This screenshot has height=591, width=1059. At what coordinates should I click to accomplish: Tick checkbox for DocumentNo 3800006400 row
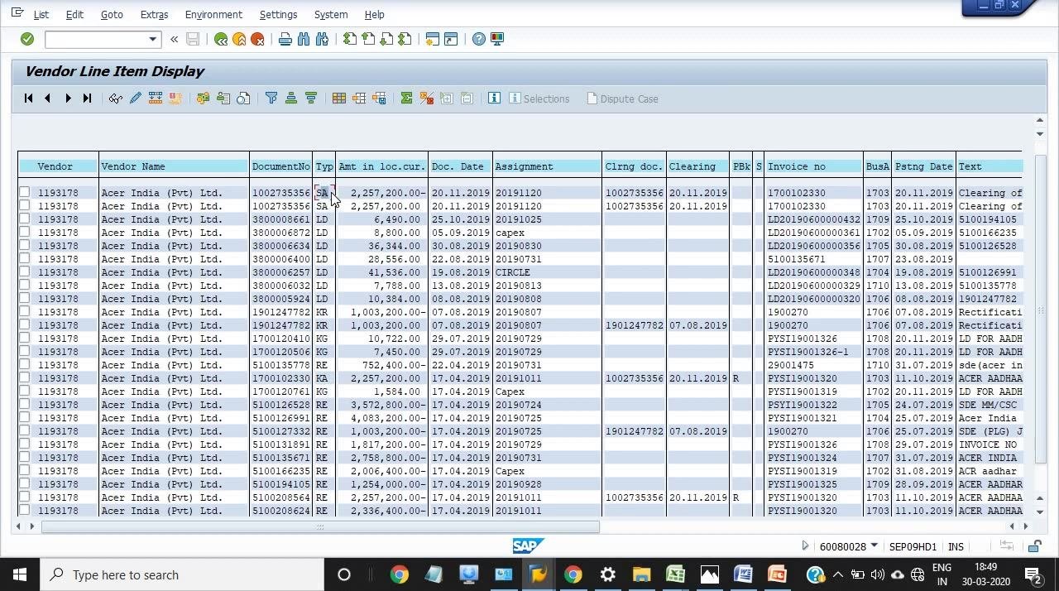click(x=25, y=259)
